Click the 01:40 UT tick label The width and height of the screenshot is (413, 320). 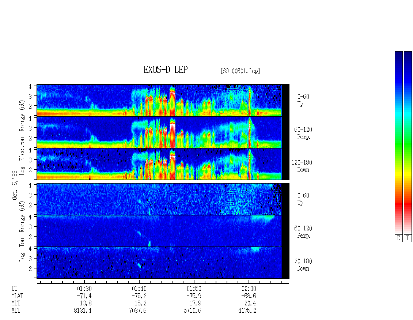point(139,289)
